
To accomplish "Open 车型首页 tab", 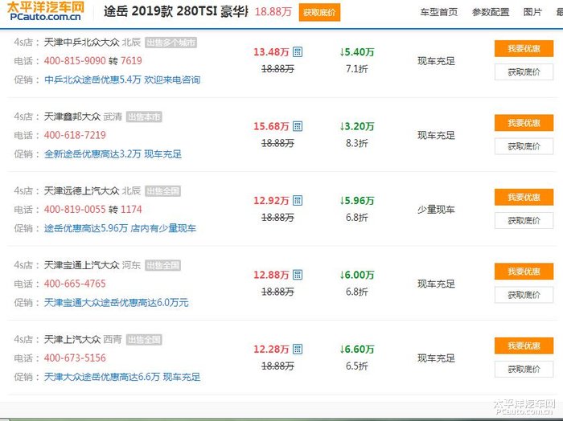I will [439, 12].
